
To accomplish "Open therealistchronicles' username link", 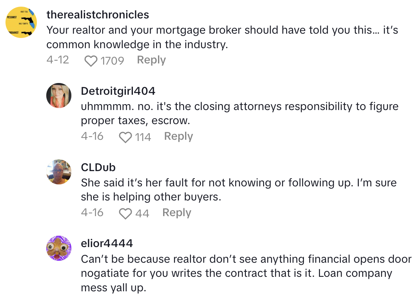I will [x=98, y=14].
